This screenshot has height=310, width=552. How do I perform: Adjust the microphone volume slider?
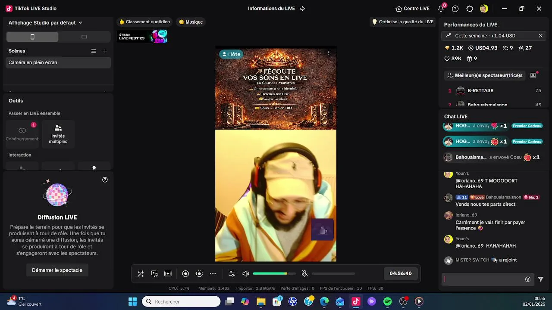(x=333, y=273)
